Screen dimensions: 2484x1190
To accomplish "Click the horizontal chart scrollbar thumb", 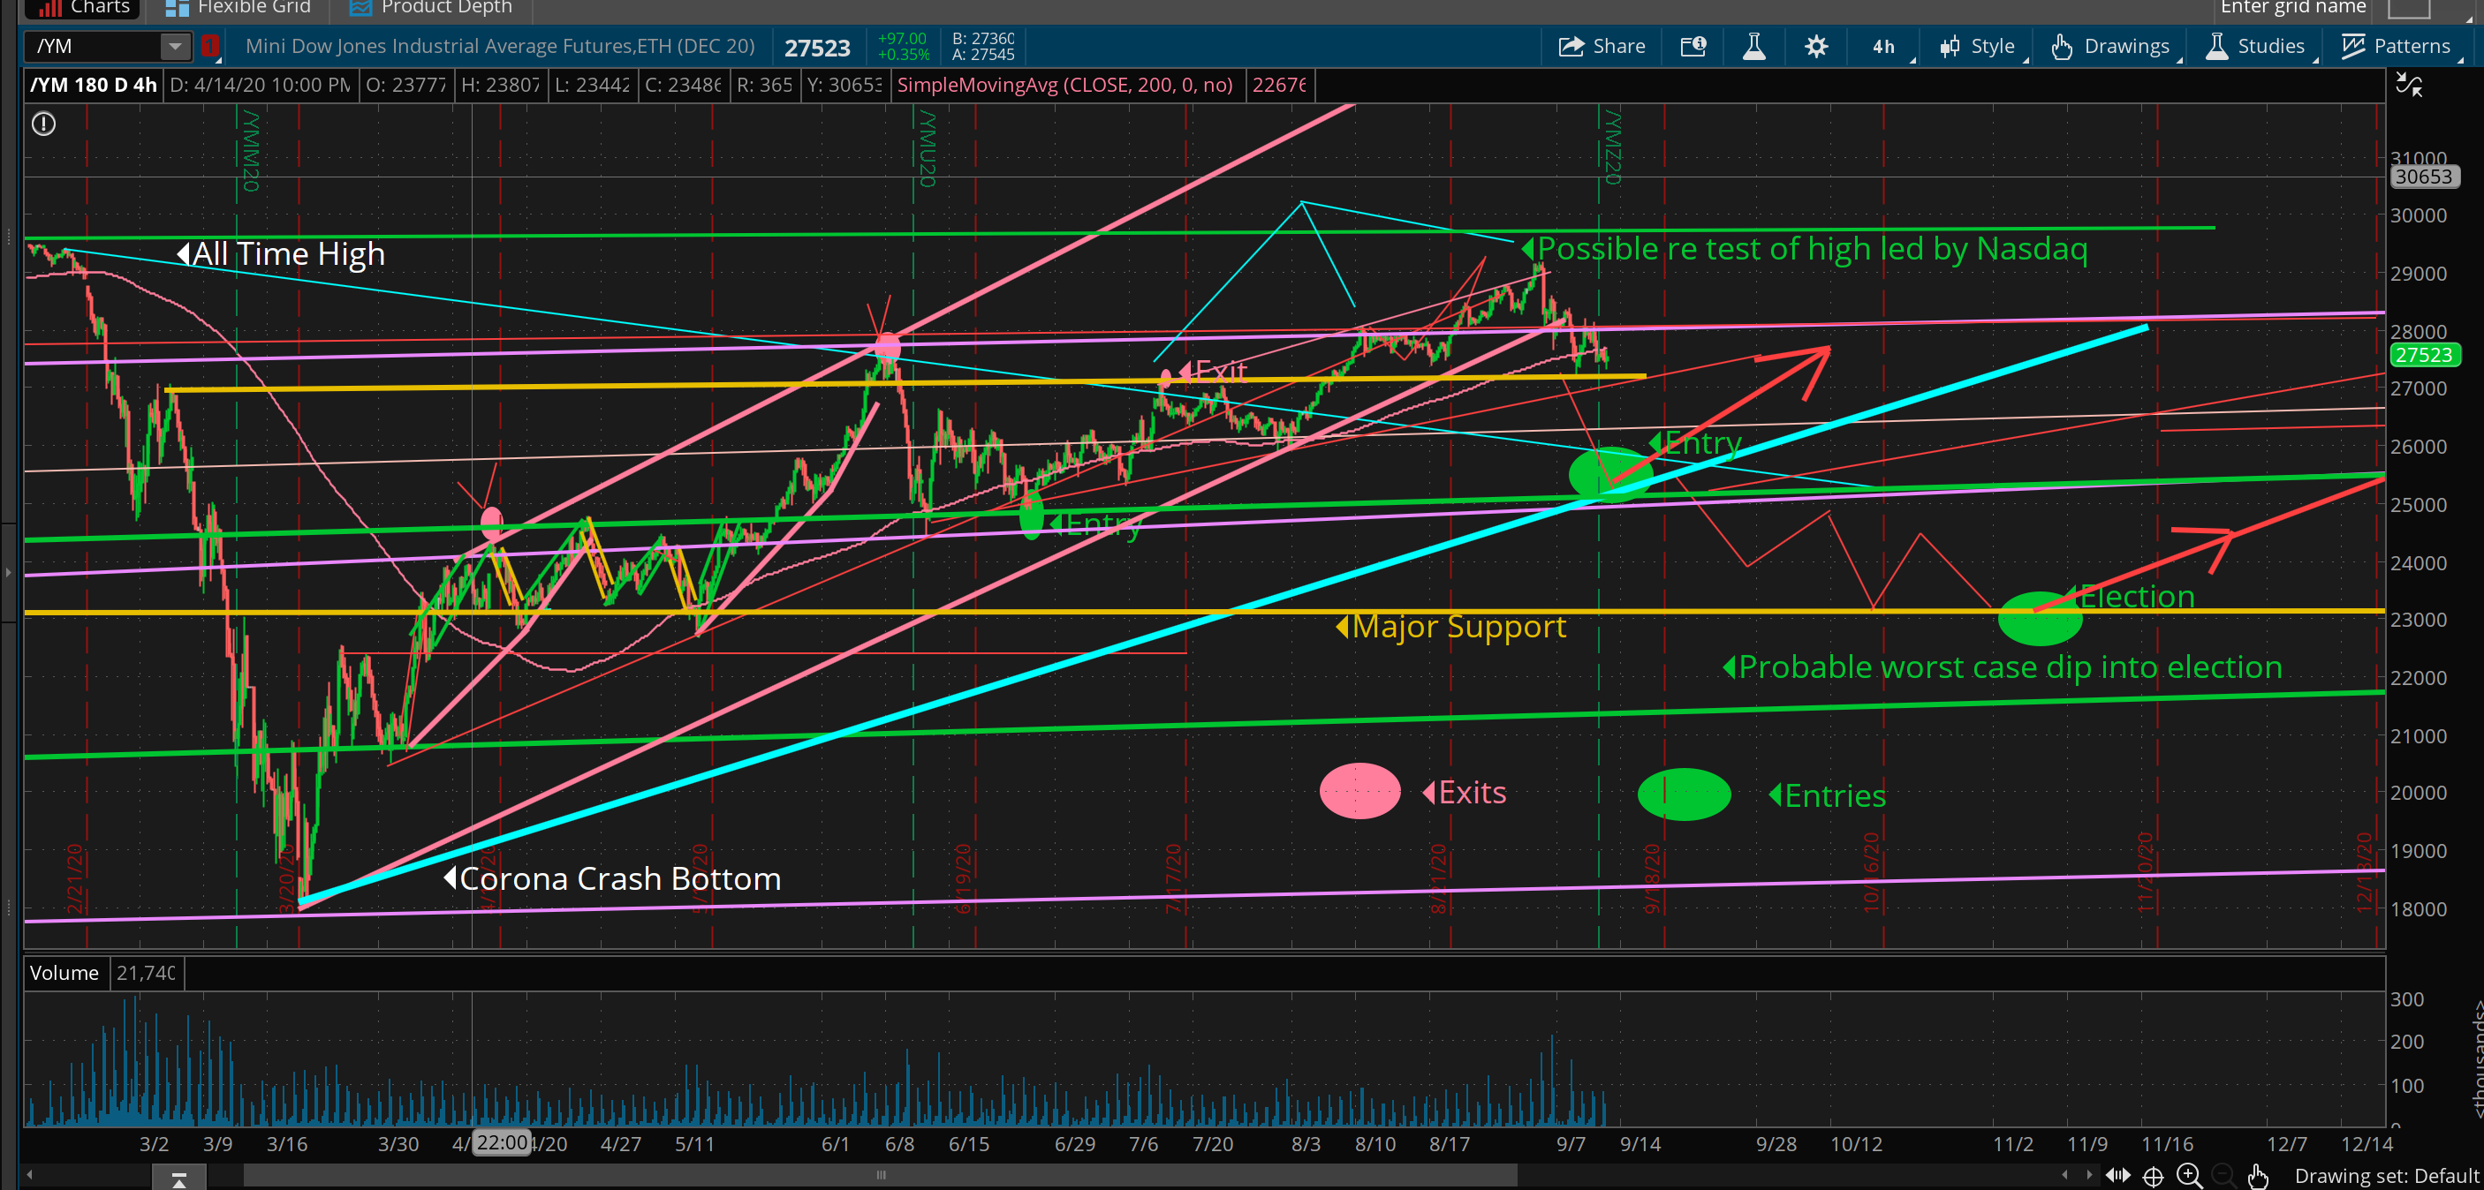I will click(880, 1175).
